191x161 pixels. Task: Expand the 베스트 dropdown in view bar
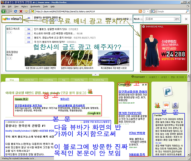click(x=142, y=19)
